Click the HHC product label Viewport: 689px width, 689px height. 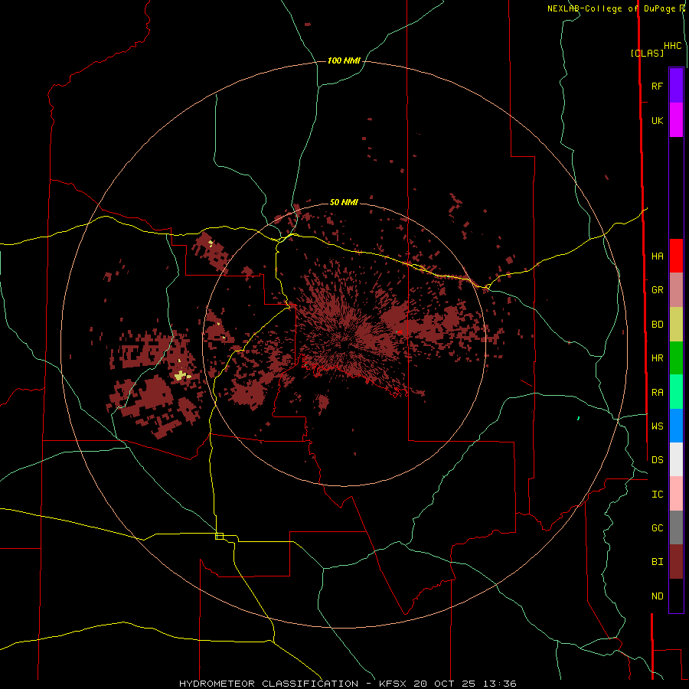[x=672, y=46]
